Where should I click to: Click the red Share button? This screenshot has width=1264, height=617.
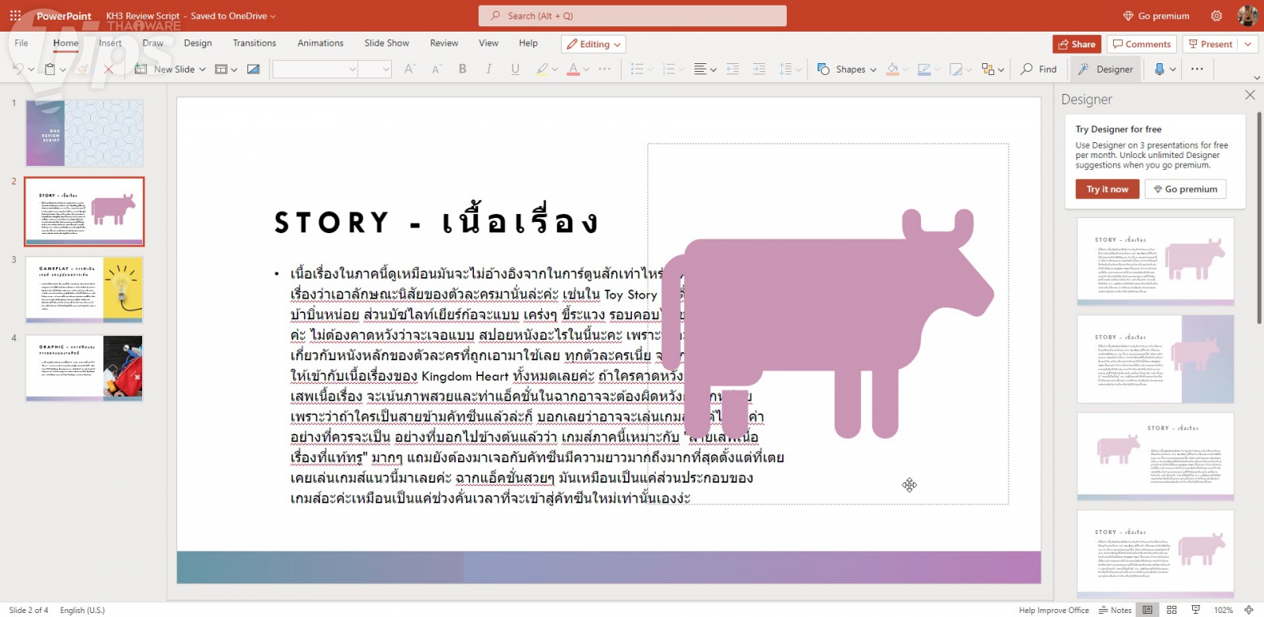pos(1076,44)
